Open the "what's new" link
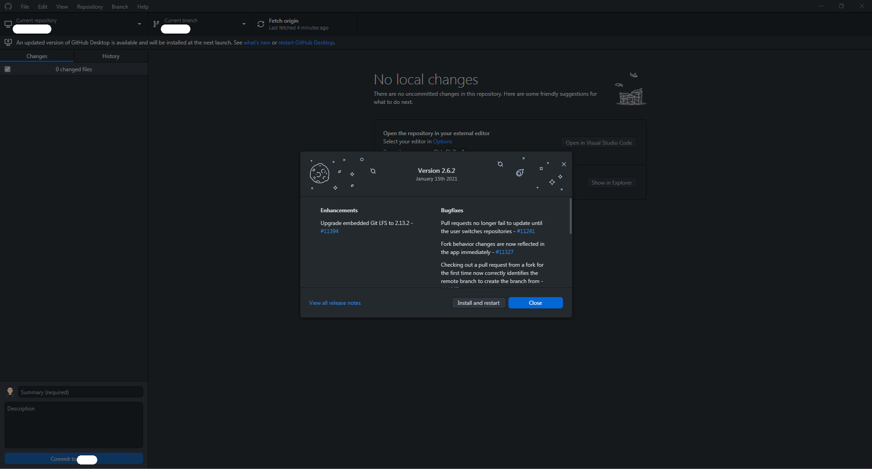The image size is (872, 469). click(x=257, y=43)
